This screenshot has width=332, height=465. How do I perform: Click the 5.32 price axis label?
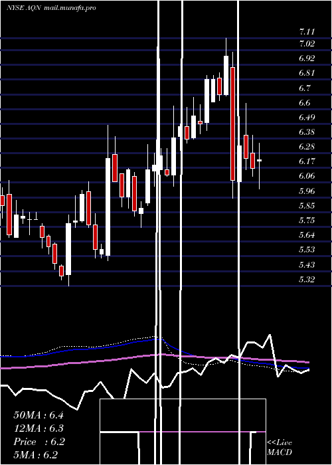(307, 279)
